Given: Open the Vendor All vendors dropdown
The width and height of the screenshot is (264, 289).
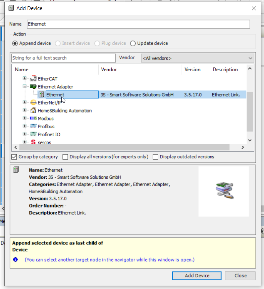Looking at the screenshot, I should [198, 58].
